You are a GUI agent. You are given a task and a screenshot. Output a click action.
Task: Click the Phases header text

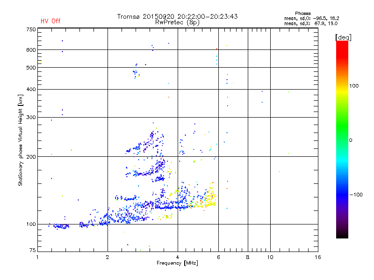click(x=302, y=14)
